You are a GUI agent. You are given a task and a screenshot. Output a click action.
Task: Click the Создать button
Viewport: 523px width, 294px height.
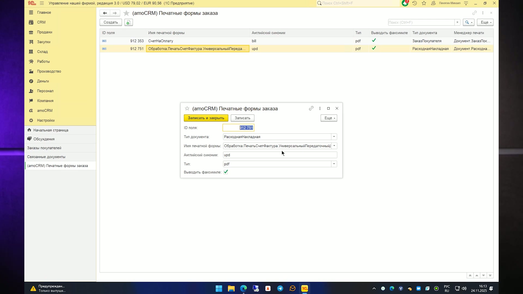[111, 22]
